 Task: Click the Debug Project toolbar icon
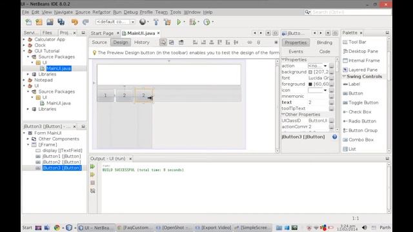193,22
